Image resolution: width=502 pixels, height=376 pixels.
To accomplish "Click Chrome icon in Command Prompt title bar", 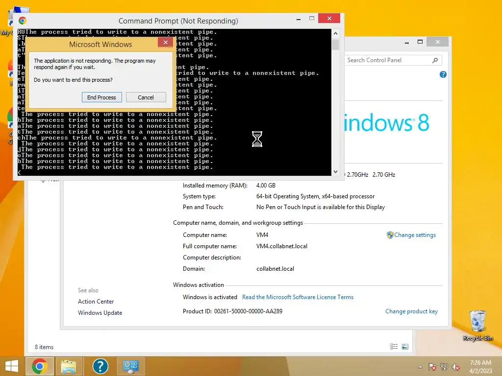I will 23,21.
